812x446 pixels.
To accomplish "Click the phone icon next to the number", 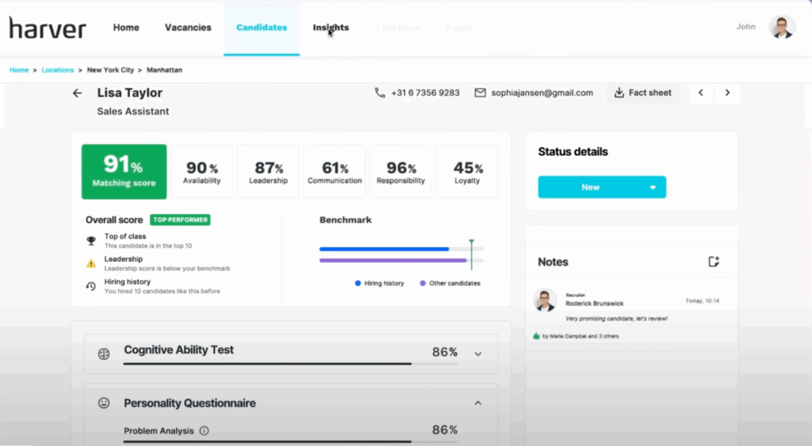I will pos(380,93).
